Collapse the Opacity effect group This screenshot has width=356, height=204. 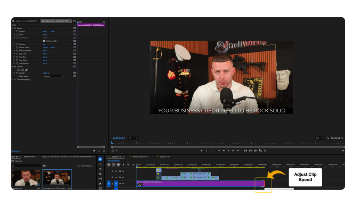click(x=12, y=67)
